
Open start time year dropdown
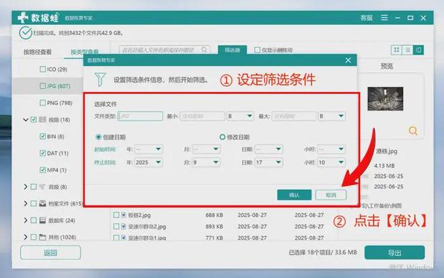coord(149,149)
